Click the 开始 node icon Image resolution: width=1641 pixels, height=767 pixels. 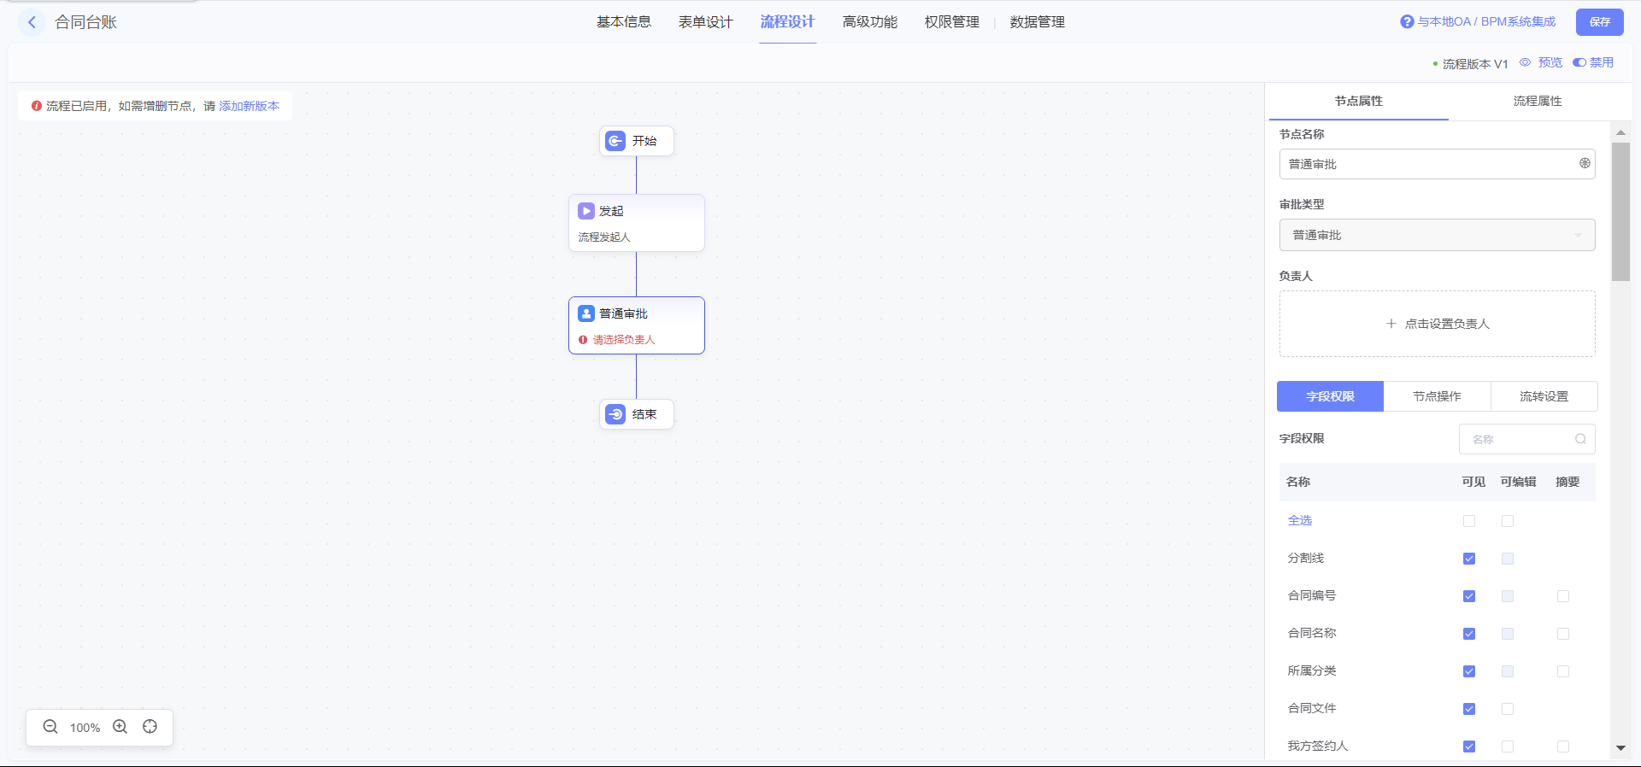(615, 141)
